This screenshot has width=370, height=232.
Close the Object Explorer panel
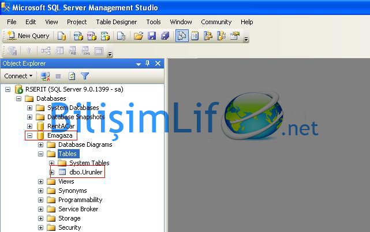[158, 63]
